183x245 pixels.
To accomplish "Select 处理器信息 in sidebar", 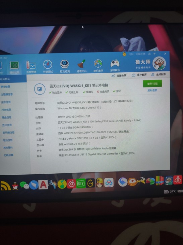I will pyautogui.click(x=7, y=94).
